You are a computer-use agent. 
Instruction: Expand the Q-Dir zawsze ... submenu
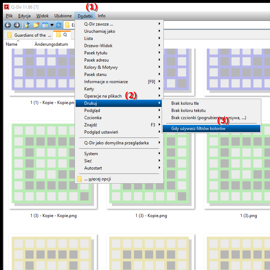pos(119,24)
